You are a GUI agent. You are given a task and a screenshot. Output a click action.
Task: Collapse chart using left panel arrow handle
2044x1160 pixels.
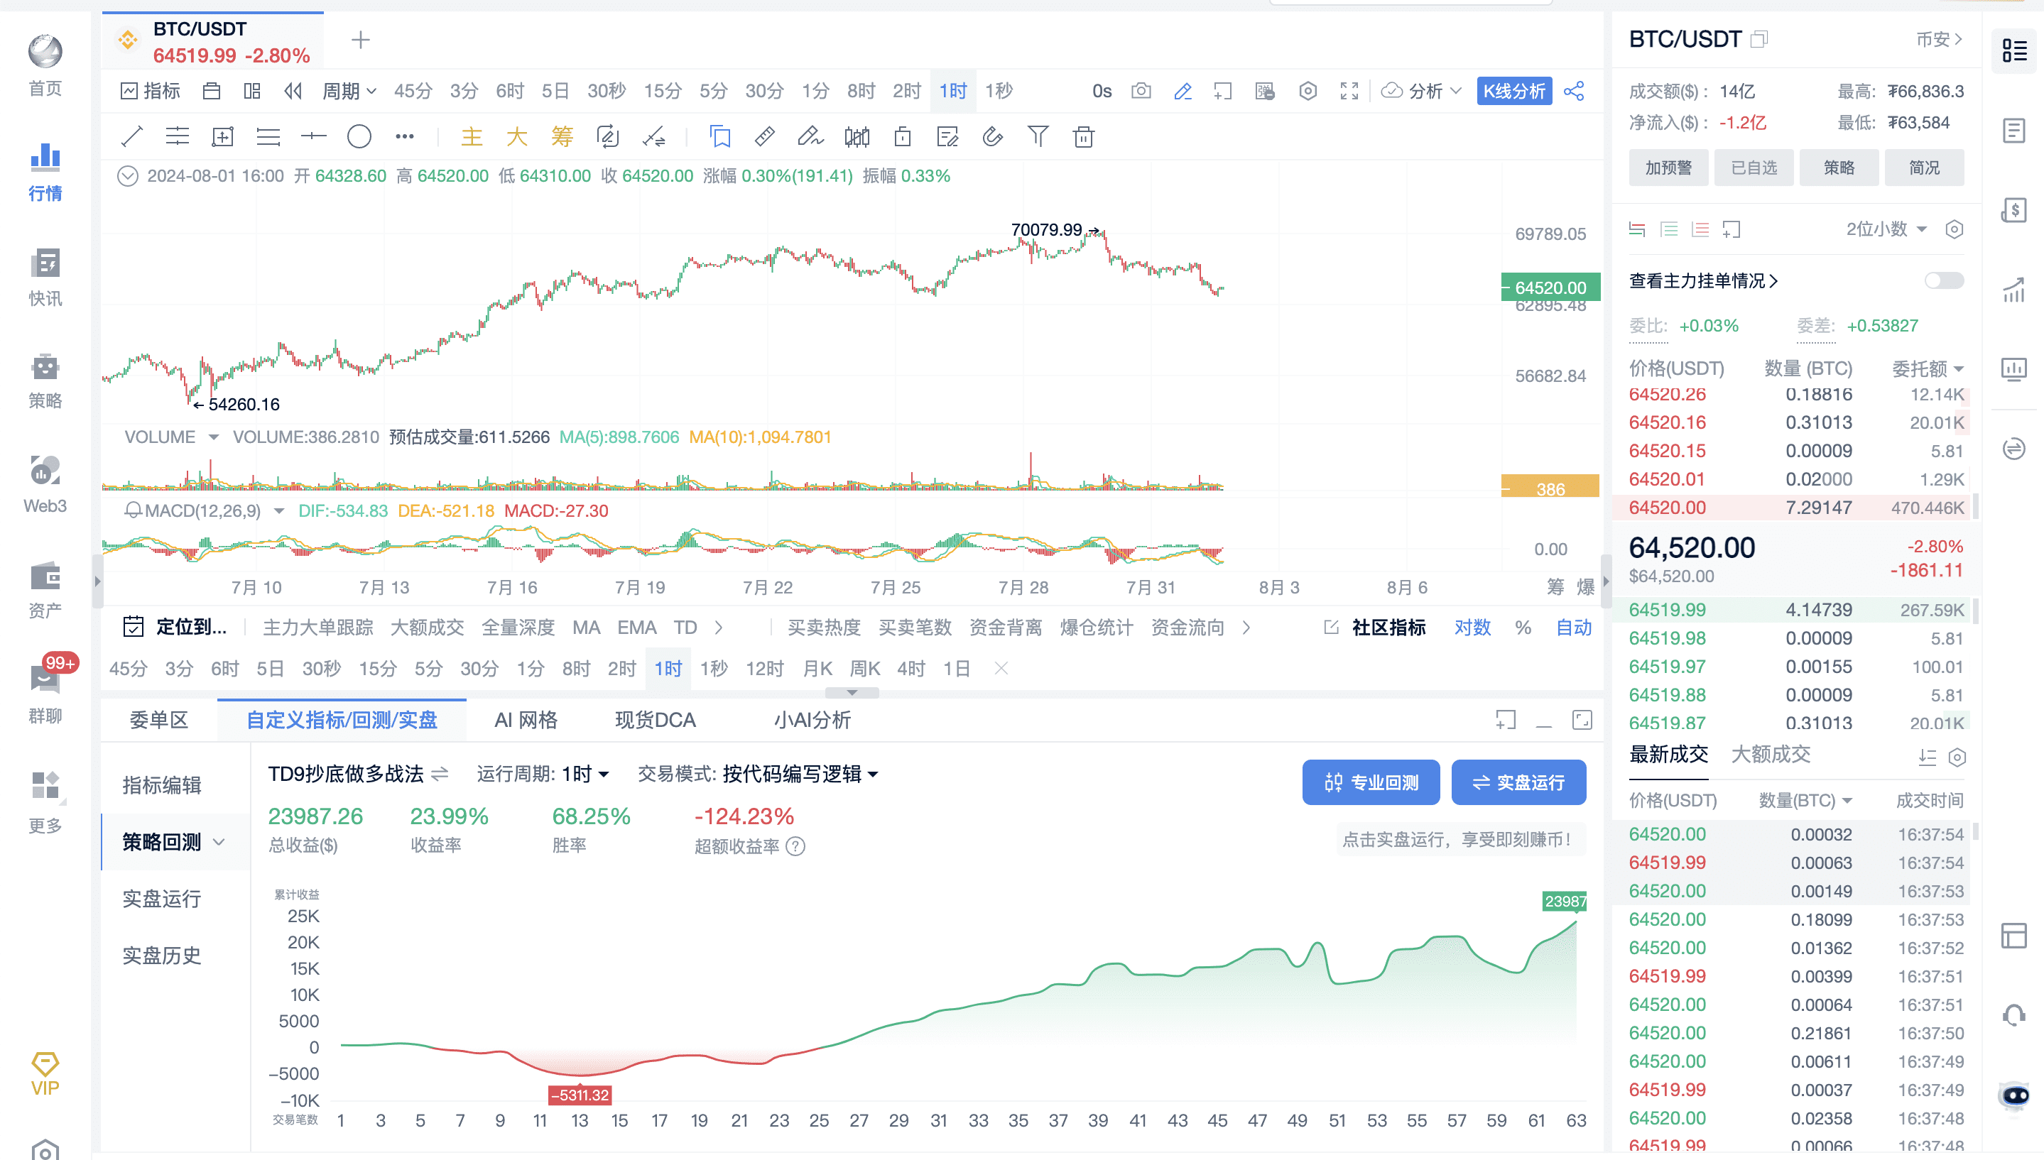pyautogui.click(x=97, y=581)
